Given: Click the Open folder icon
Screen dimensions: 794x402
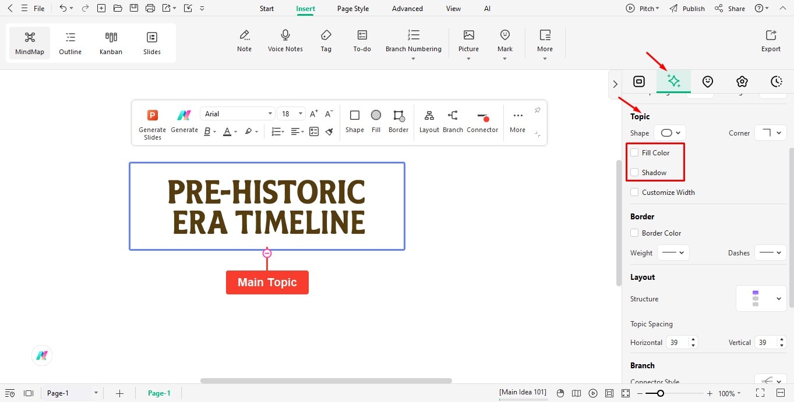Looking at the screenshot, I should [118, 8].
